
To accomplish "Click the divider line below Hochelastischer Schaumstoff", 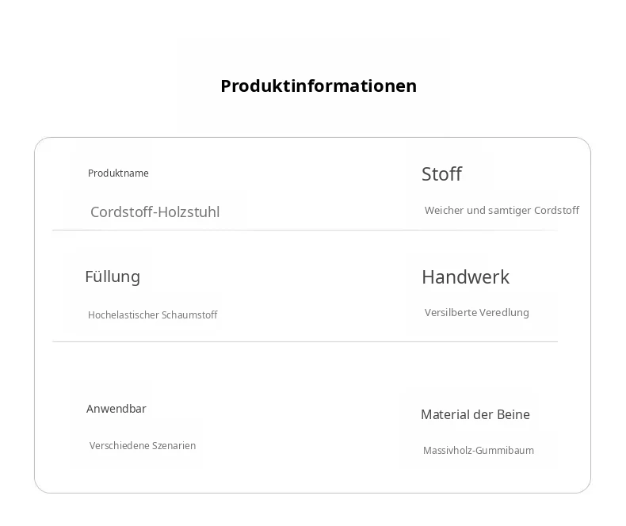I will pos(305,341).
